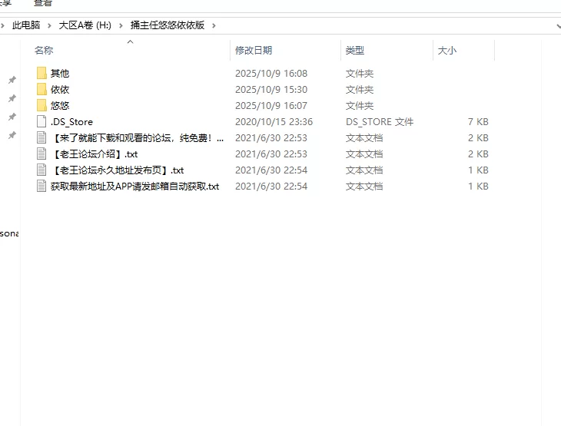Expand chevron after 此电脑 in address bar

click(x=49, y=25)
